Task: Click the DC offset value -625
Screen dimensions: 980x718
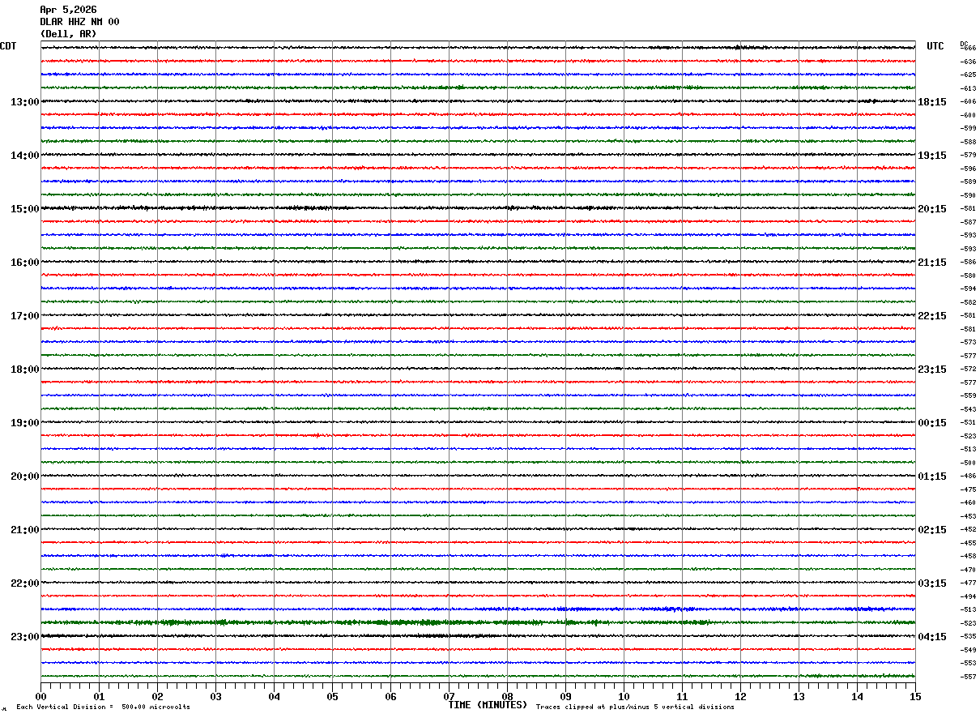Action: coord(968,75)
